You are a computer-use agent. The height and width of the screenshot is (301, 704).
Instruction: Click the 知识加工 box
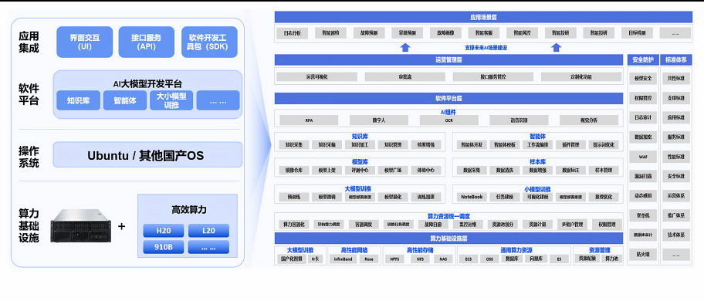(x=360, y=145)
